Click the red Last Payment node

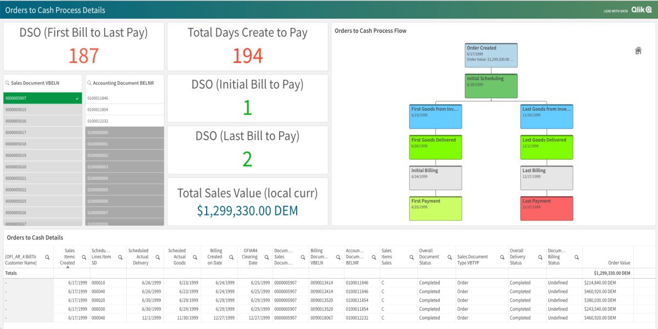click(x=547, y=208)
